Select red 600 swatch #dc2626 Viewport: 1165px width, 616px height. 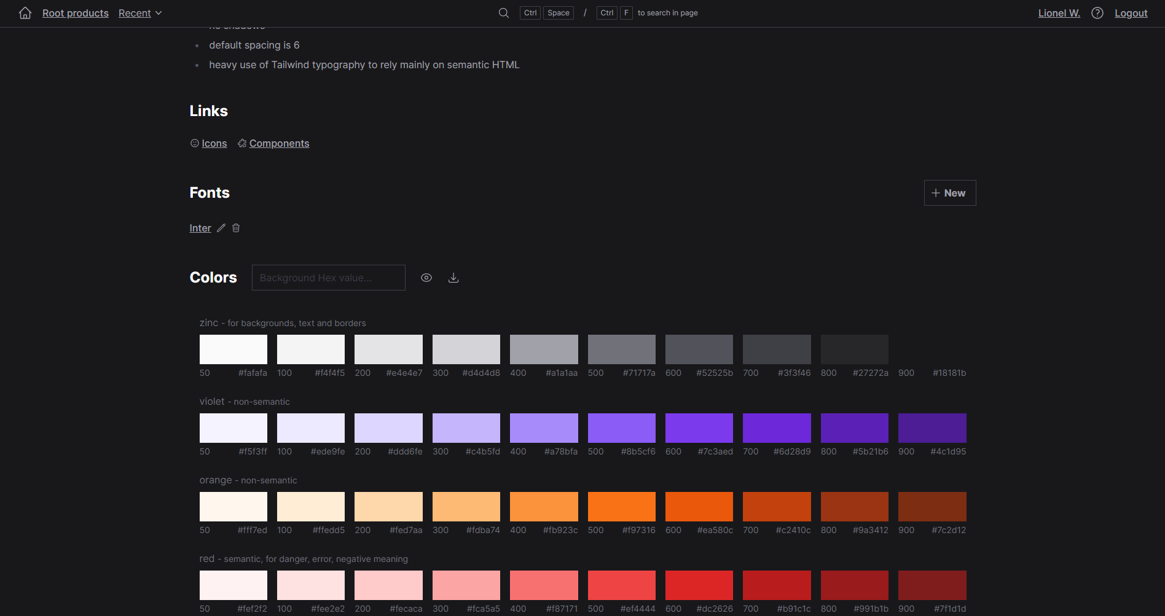(x=699, y=585)
